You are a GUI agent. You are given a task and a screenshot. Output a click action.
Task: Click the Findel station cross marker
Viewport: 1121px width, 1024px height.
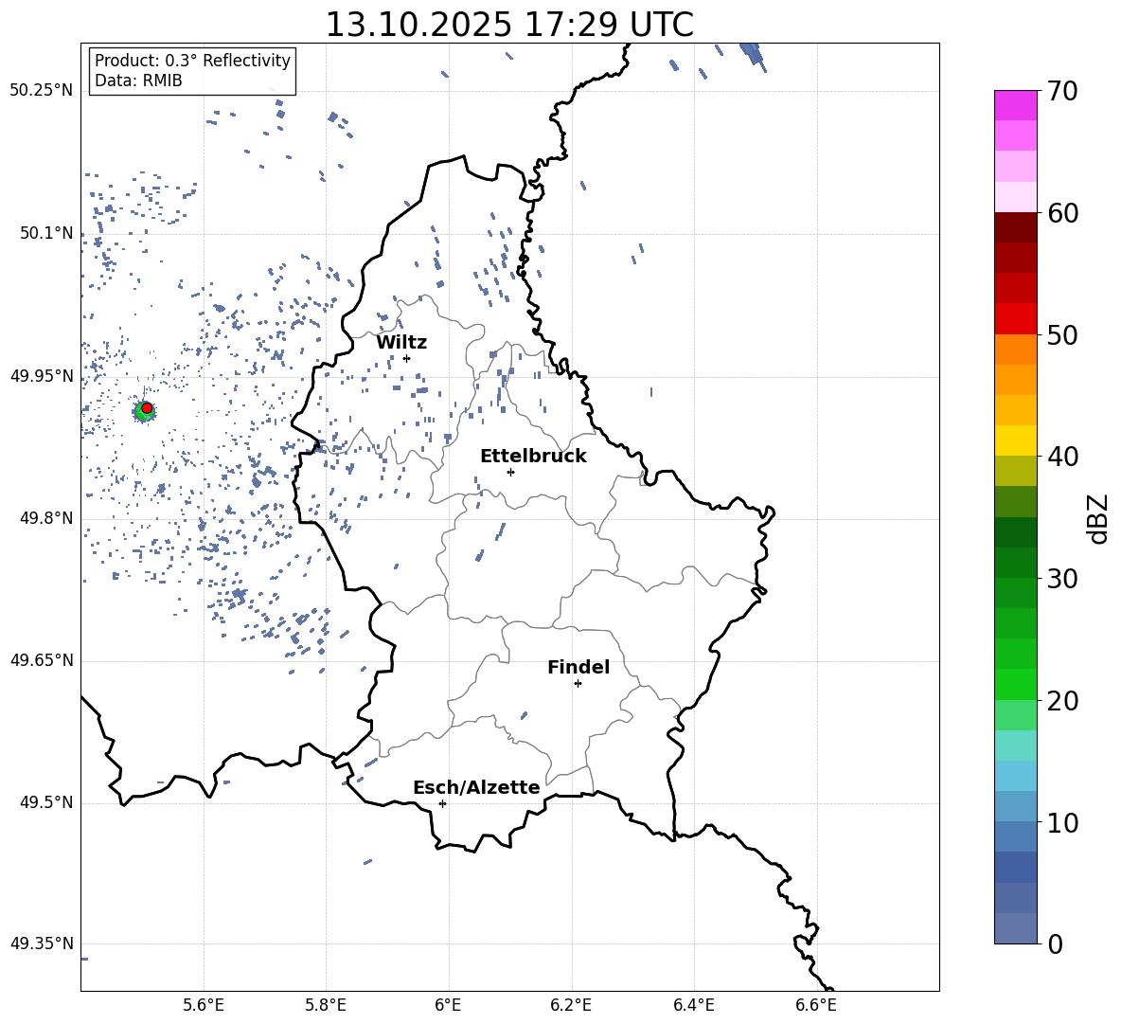tap(578, 684)
